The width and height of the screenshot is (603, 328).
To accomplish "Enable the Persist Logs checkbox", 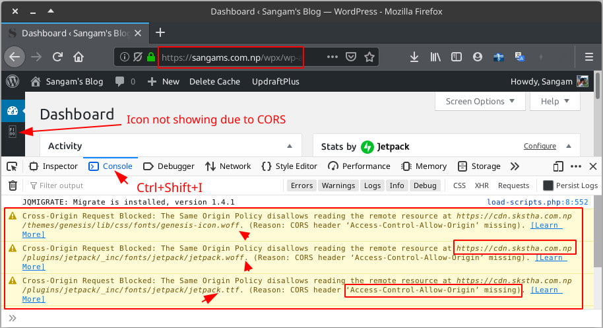I will click(548, 185).
